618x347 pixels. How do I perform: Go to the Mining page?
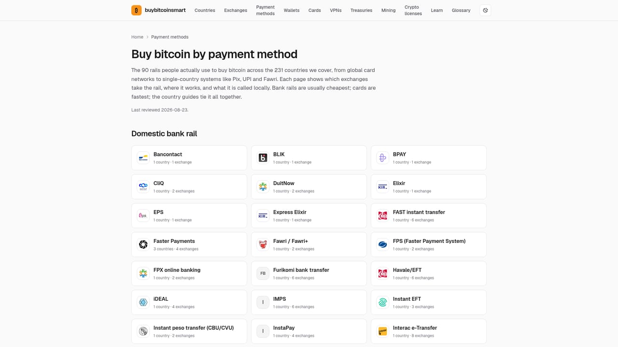click(388, 10)
